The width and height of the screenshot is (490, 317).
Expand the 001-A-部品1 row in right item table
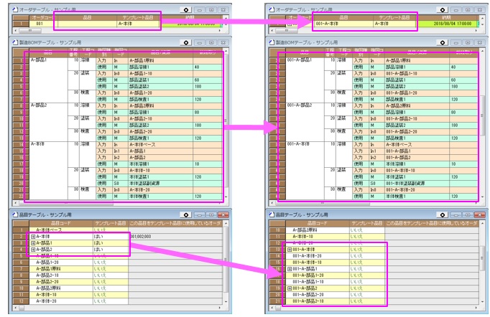[x=290, y=268]
